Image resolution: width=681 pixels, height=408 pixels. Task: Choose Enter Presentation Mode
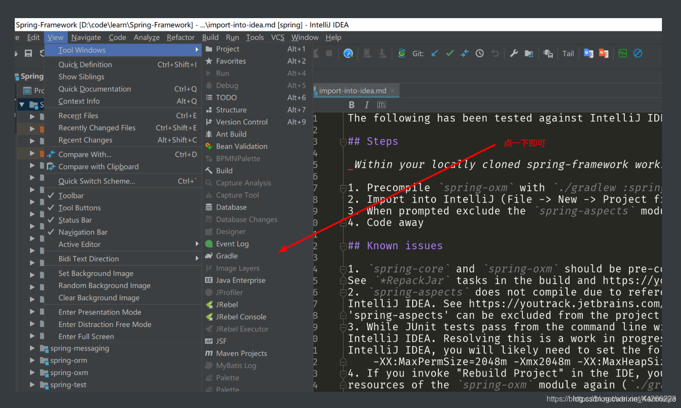pyautogui.click(x=123, y=312)
